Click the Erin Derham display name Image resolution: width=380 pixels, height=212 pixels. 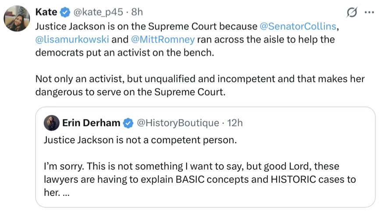(91, 123)
